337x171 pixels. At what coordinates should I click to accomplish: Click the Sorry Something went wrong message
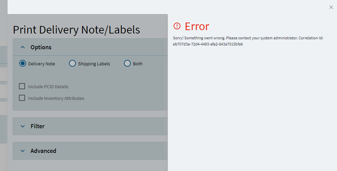[248, 38]
